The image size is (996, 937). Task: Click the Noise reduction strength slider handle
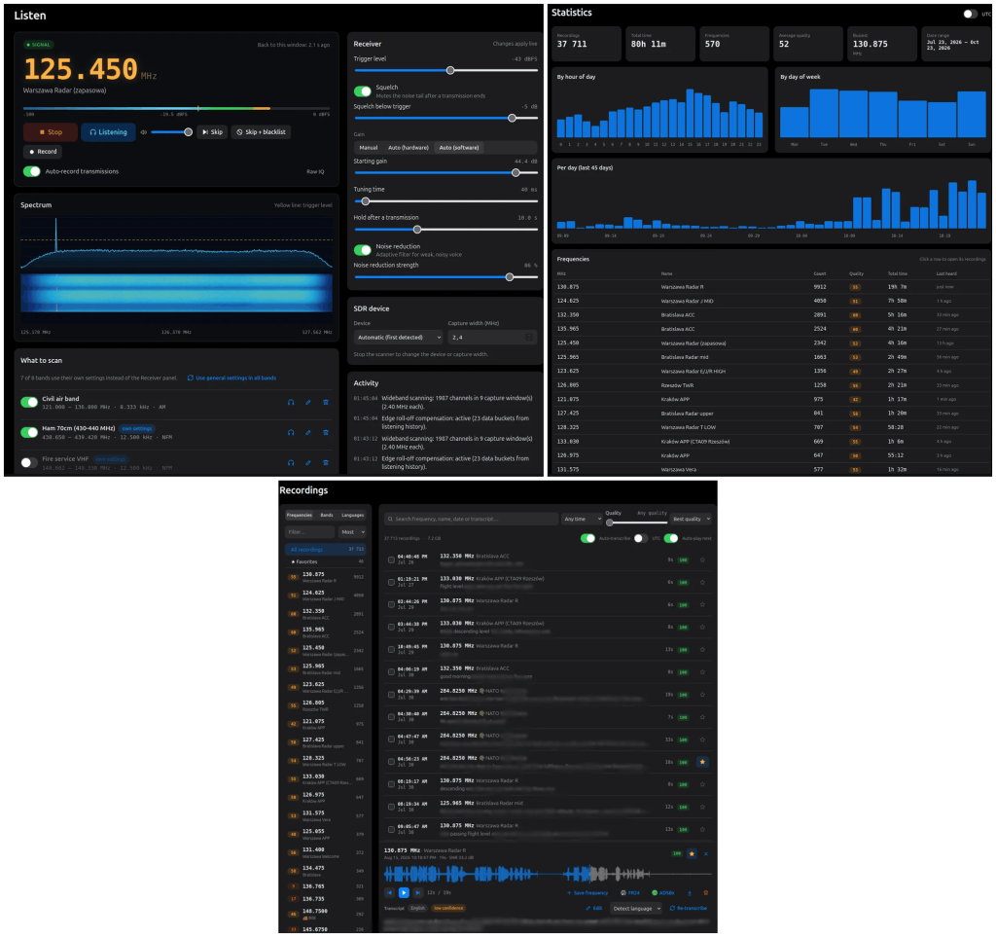[510, 277]
